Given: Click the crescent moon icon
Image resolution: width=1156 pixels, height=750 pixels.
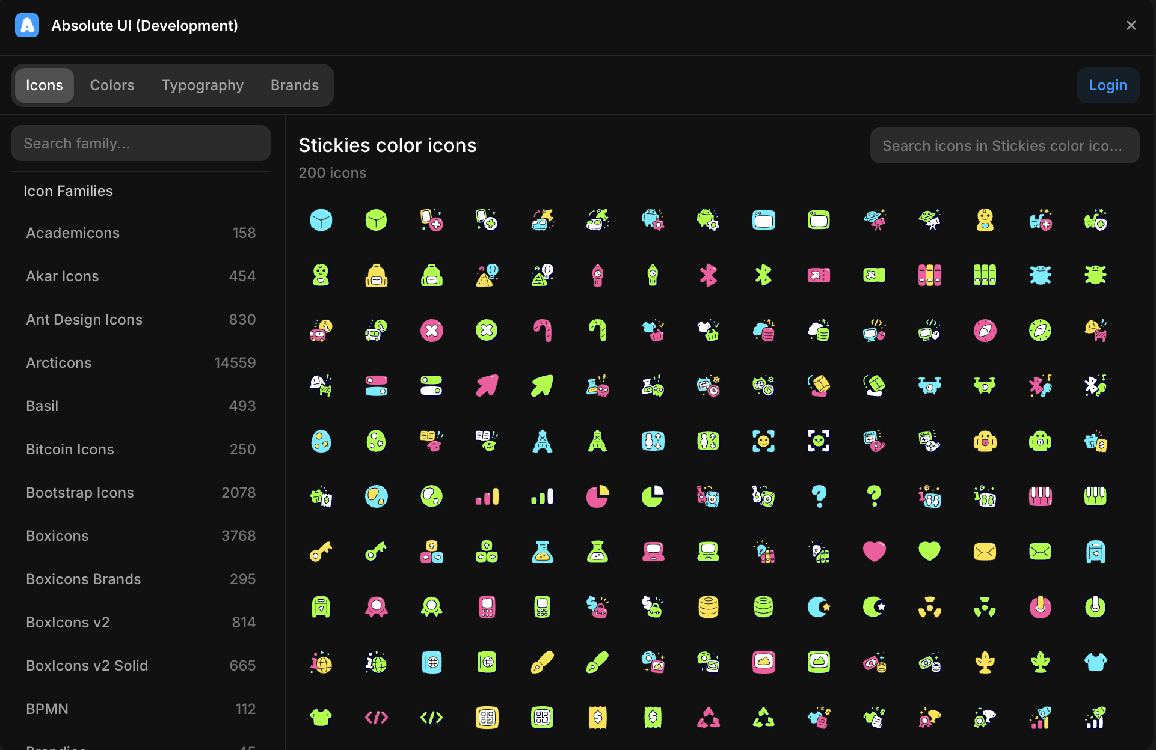Looking at the screenshot, I should pos(819,607).
